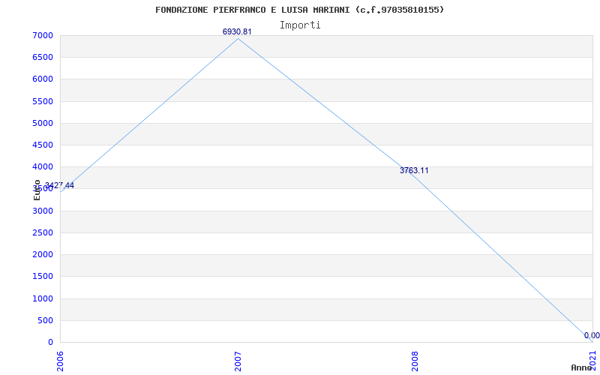Click the 0 y-axis tick label
The height and width of the screenshot is (375, 600).
pos(49,342)
